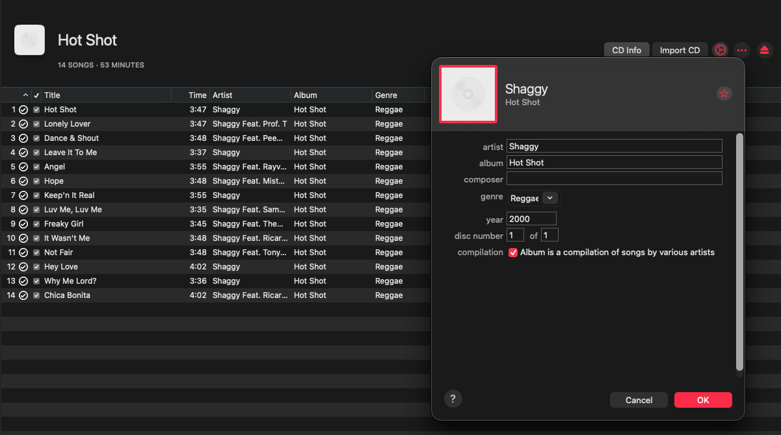Click checkmark circle icon for It Wasn't Me
781x435 pixels.
click(23, 238)
